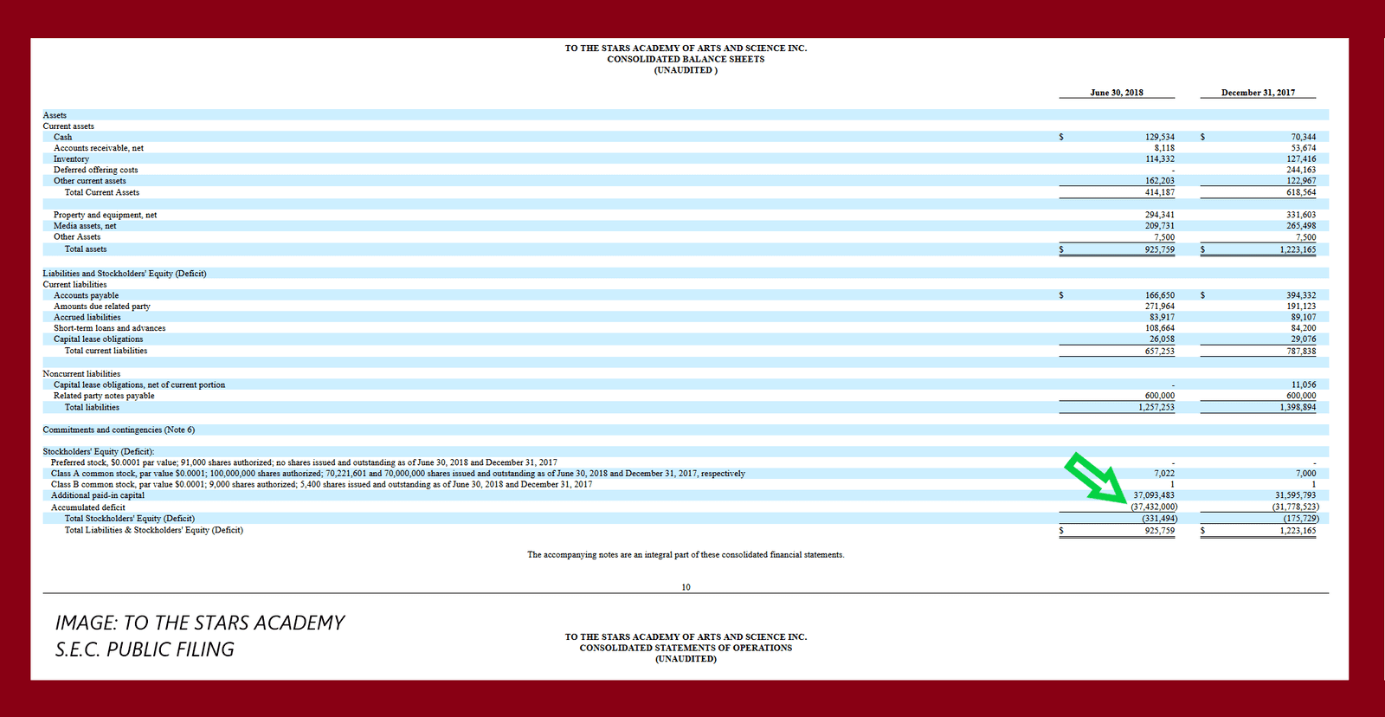1385x717 pixels.
Task: Select amounts due related party value 271,964
Action: click(x=1160, y=307)
